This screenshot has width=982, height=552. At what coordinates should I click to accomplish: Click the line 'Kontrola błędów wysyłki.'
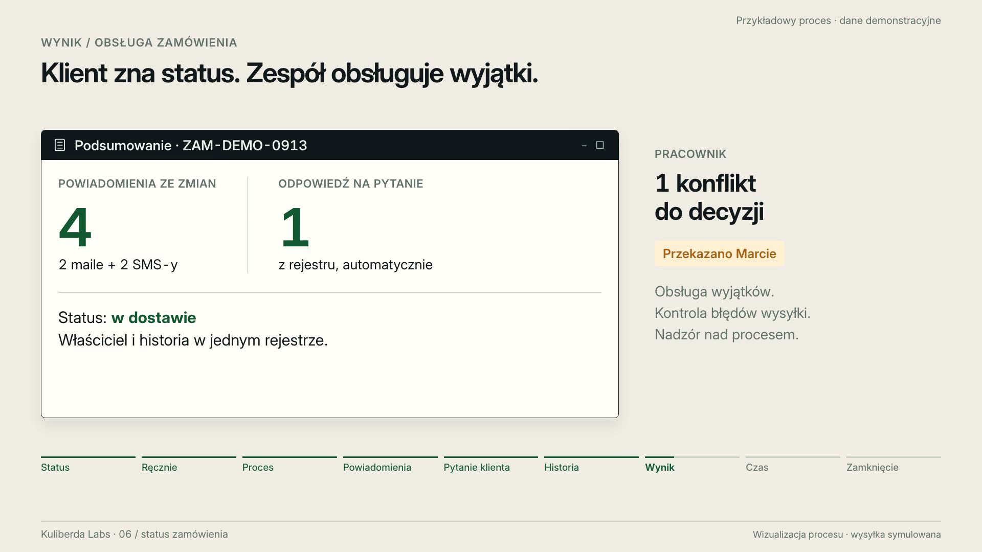pyautogui.click(x=732, y=313)
